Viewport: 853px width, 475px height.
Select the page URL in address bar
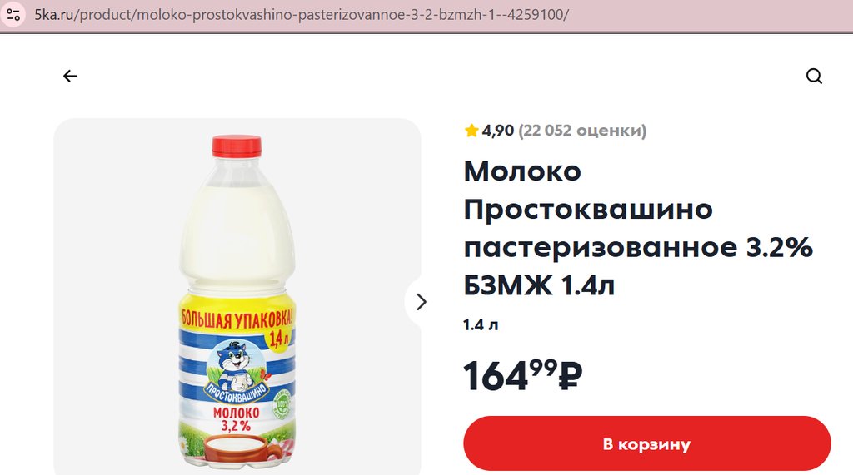(302, 15)
